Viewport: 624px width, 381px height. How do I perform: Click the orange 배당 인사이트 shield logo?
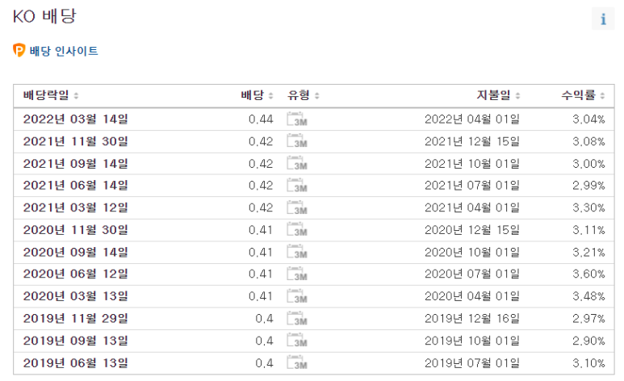coord(19,50)
